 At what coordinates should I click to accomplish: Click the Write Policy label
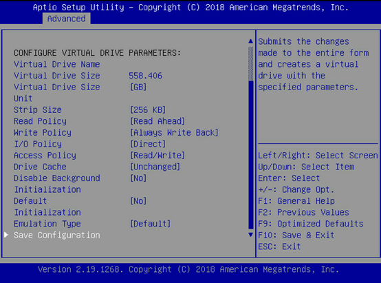43,133
